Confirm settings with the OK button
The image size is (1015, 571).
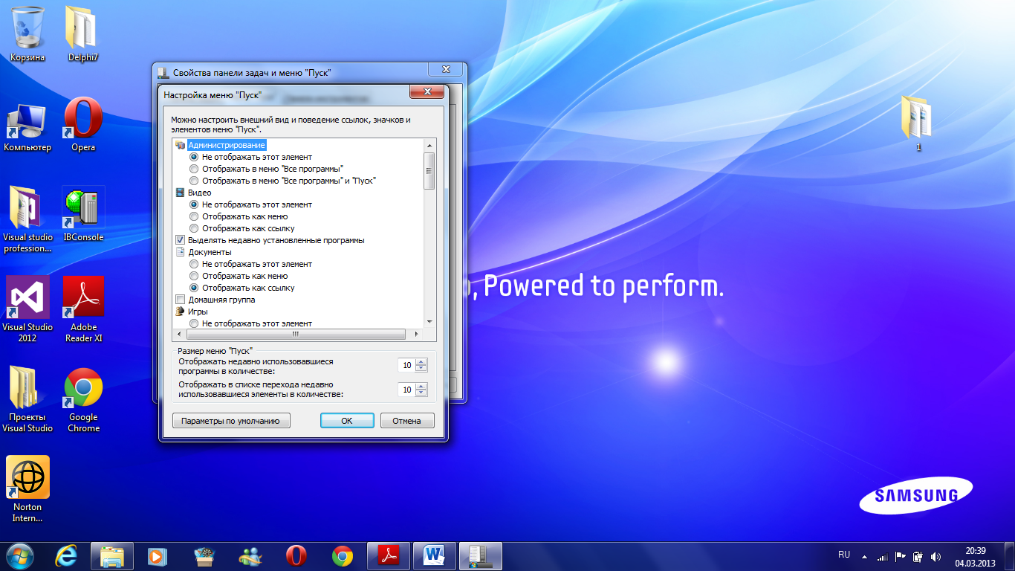347,421
